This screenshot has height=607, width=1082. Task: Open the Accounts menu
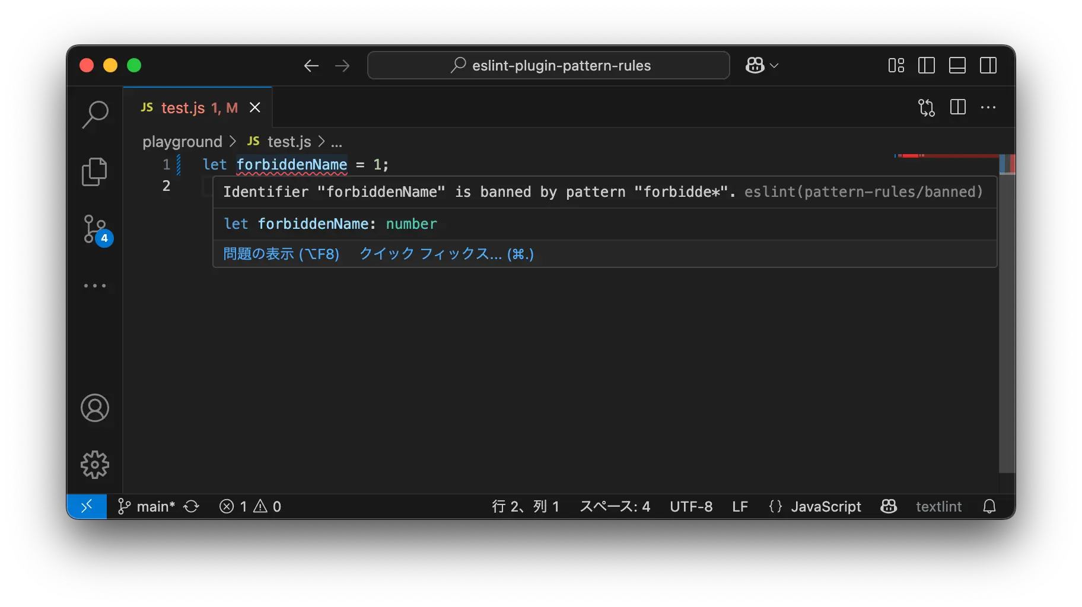tap(95, 408)
